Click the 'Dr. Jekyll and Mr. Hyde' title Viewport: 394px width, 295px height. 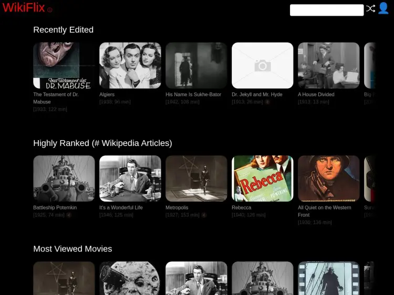coord(257,94)
